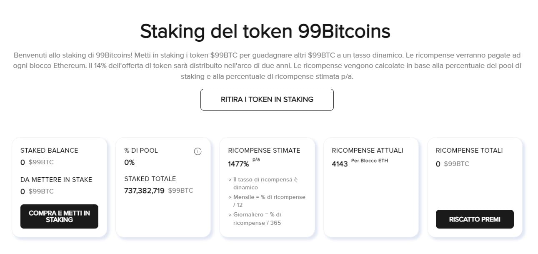Image resolution: width=538 pixels, height=254 pixels.
Task: Click the RICOMPENSE STIMATE card title
Action: (264, 151)
